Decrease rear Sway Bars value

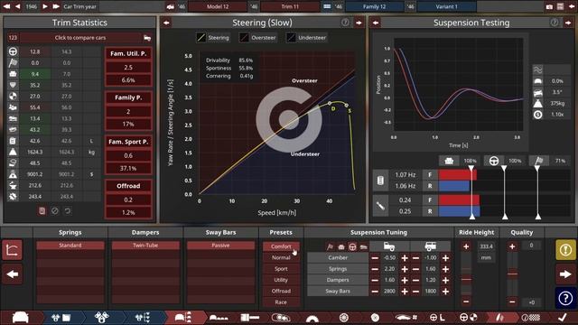415,291
